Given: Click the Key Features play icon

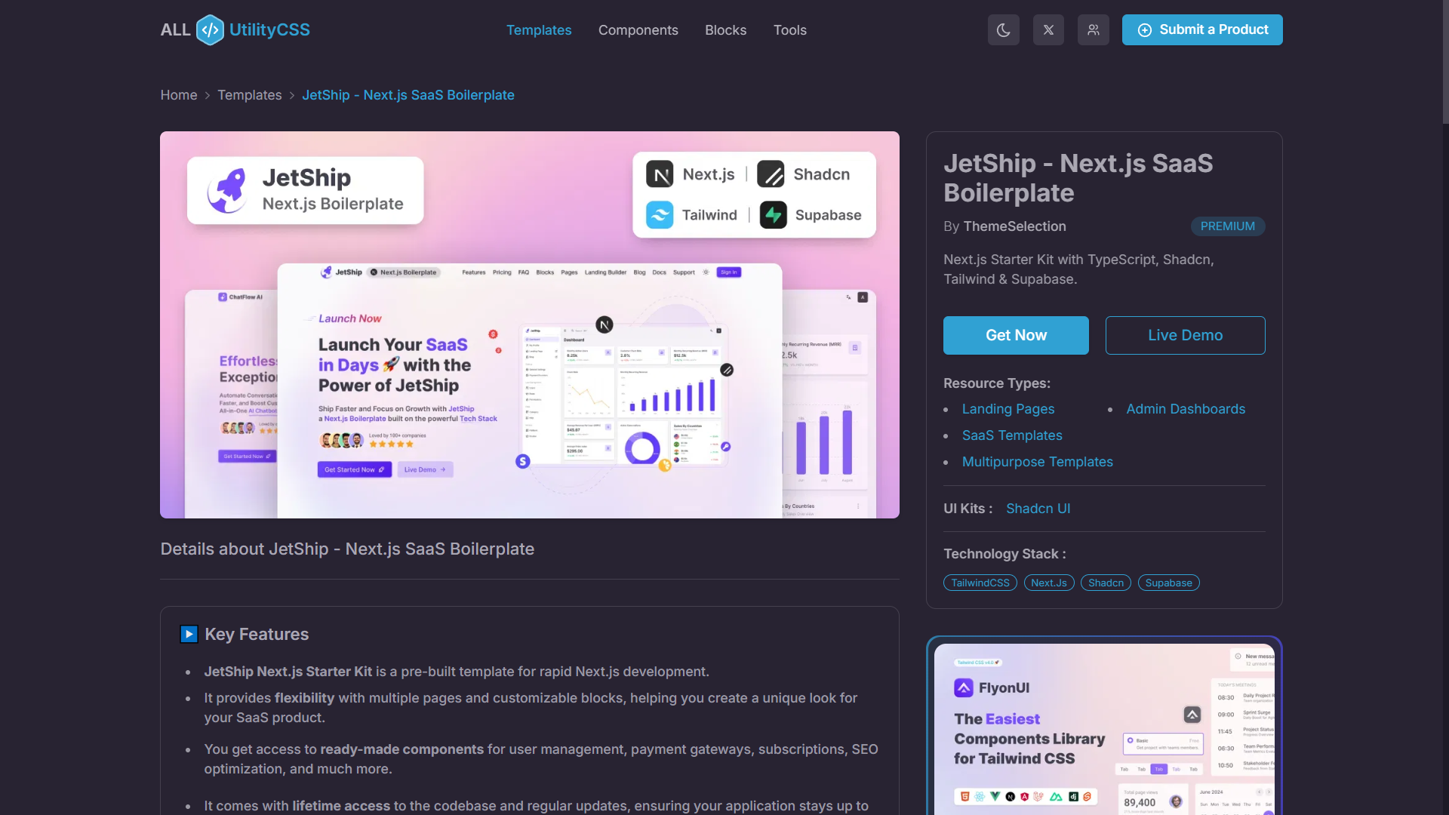Looking at the screenshot, I should point(189,634).
